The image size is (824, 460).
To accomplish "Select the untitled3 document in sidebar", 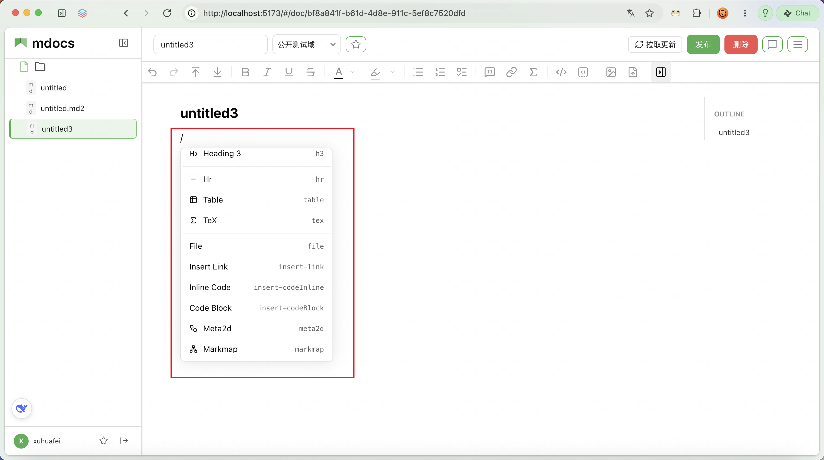I will (x=73, y=129).
